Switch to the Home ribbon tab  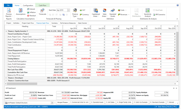pyautogui.click(x=17, y=5)
